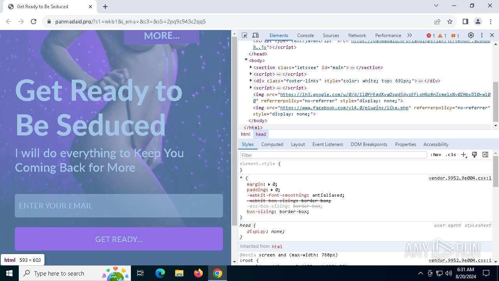The width and height of the screenshot is (499, 281).
Task: Open the Sources tab
Action: 331,35
